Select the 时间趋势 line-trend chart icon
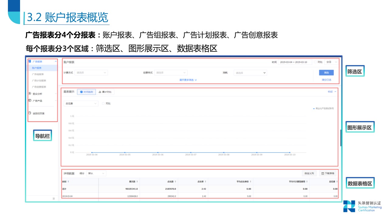The width and height of the screenshot is (389, 219). 81,92
